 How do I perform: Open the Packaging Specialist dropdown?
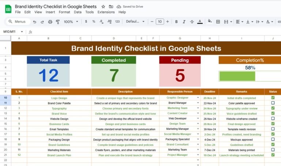[198, 139]
